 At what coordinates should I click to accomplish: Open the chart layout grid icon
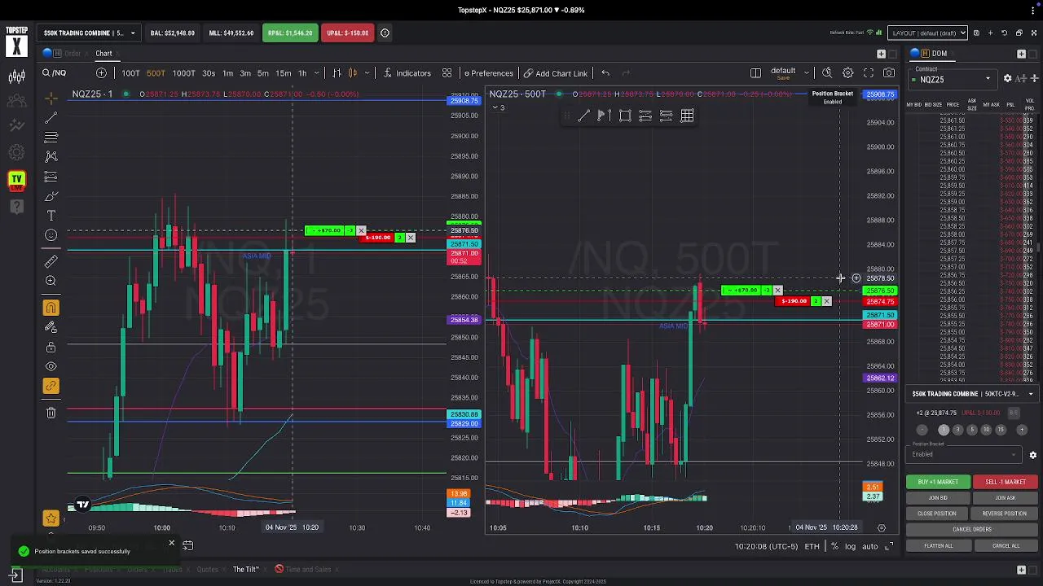[x=447, y=73]
